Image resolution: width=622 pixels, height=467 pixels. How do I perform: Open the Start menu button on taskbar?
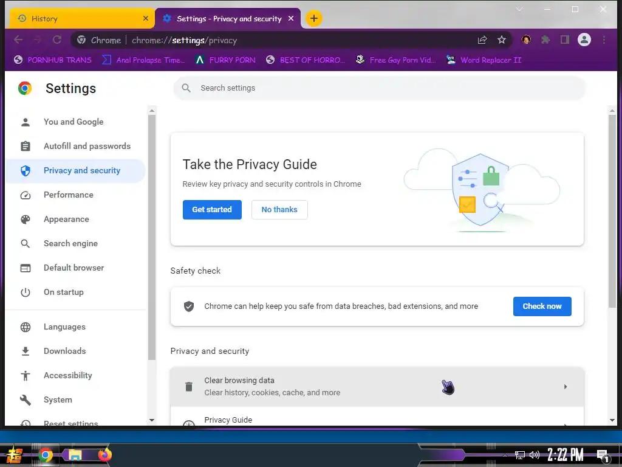(15, 455)
